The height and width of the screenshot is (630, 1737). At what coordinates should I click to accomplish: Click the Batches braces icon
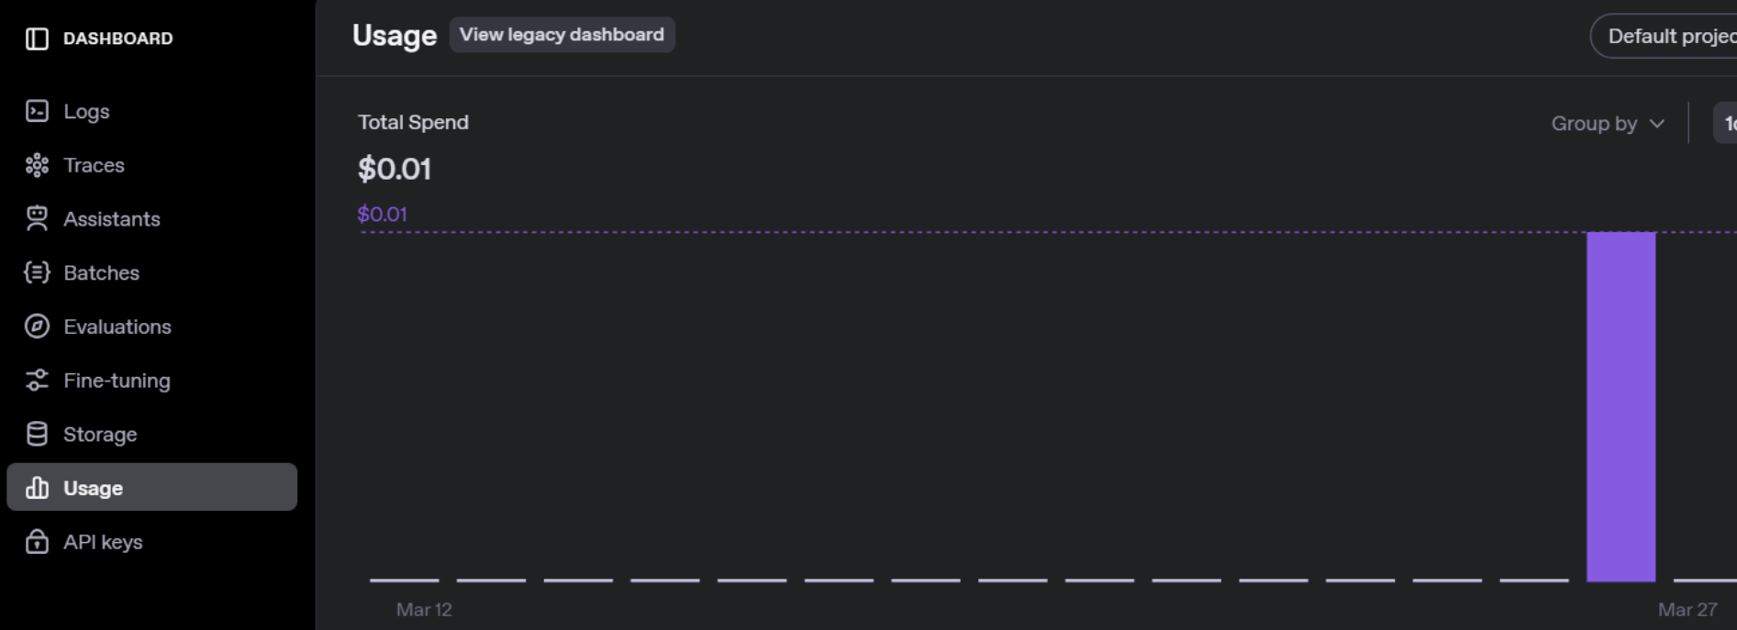[37, 272]
